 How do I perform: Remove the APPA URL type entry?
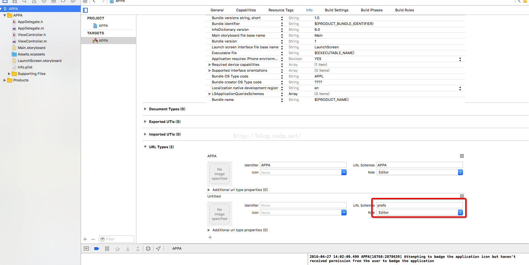pos(462,156)
